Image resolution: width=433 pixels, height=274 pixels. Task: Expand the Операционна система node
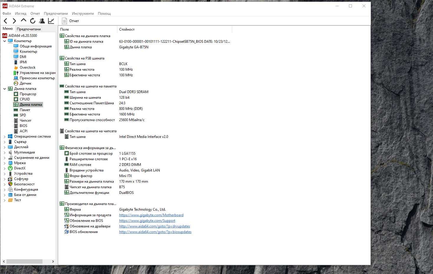click(x=4, y=136)
